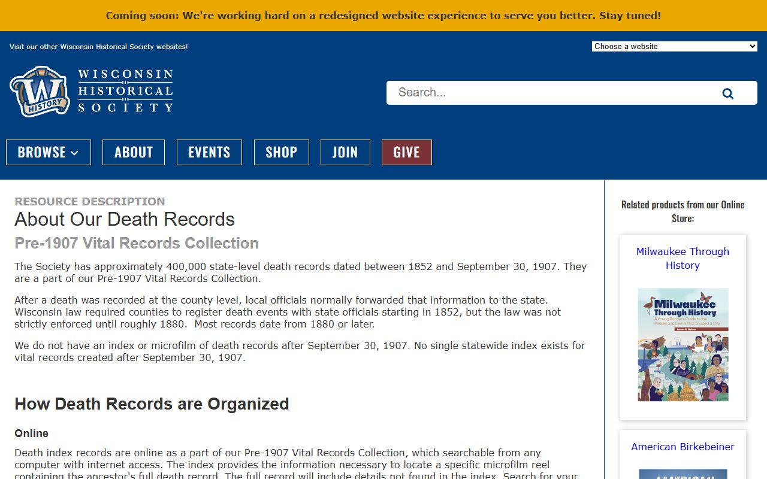Click the Milwaukee Through History book cover
Viewport: 767px width, 479px height.
[683, 345]
